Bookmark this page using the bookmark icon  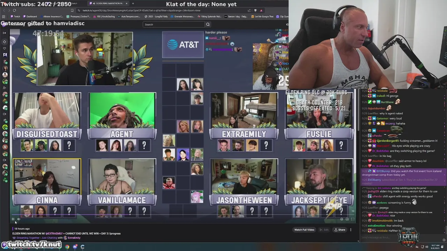(x=72, y=10)
